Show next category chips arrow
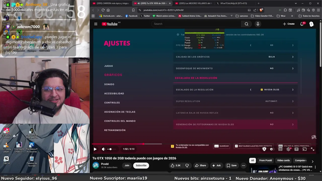The height and width of the screenshot is (181, 322). [312, 161]
